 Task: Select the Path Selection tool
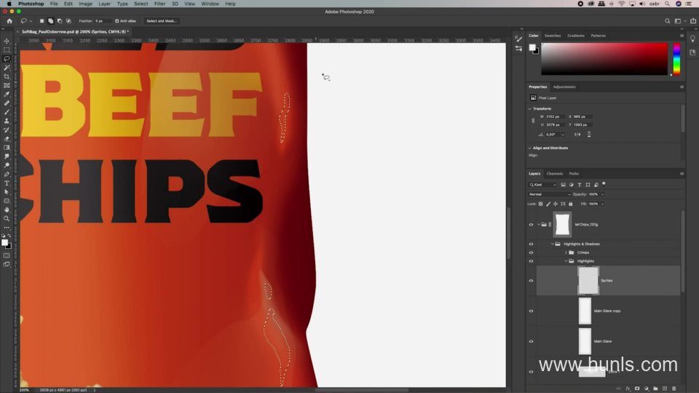(x=7, y=192)
